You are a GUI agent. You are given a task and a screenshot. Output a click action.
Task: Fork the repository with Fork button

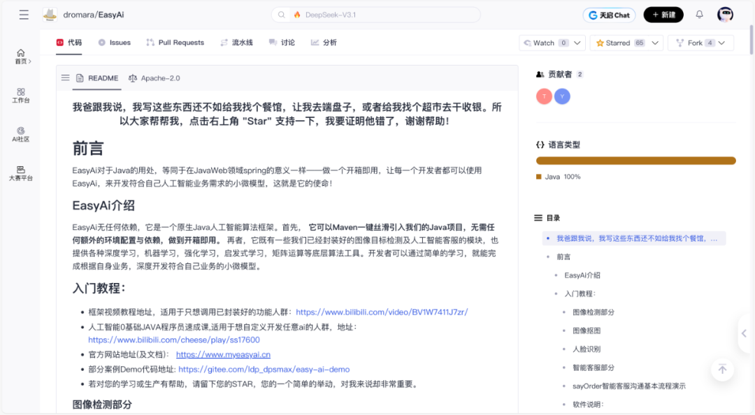689,43
